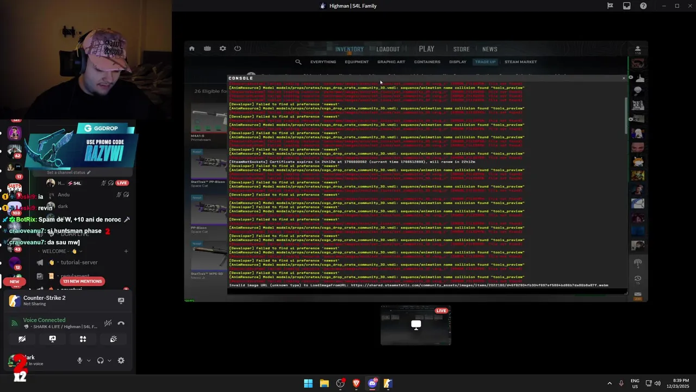
Task: Show hidden system tray icons
Action: coord(609,383)
